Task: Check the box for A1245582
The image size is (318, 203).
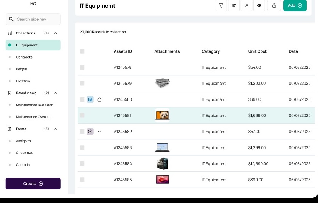Action: 82,132
